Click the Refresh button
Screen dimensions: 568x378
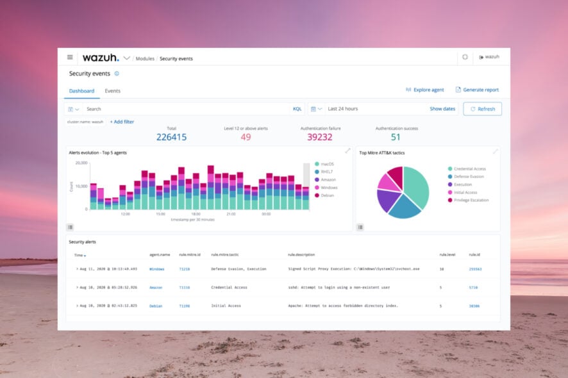(483, 109)
